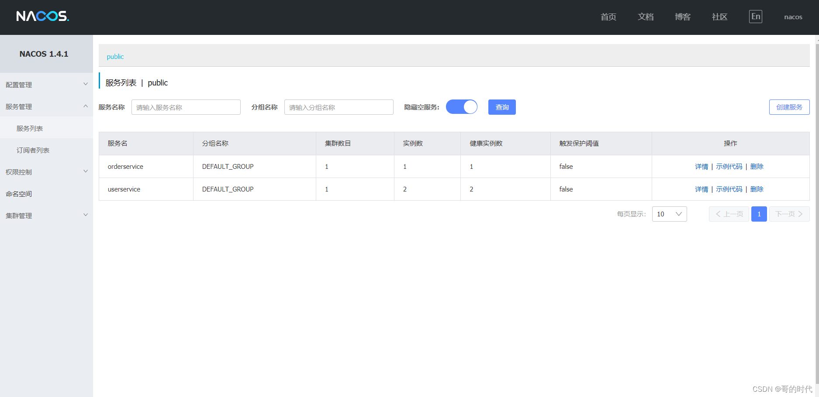Click the NACOS 1.4.1 version title
The height and width of the screenshot is (397, 819).
pyautogui.click(x=44, y=54)
